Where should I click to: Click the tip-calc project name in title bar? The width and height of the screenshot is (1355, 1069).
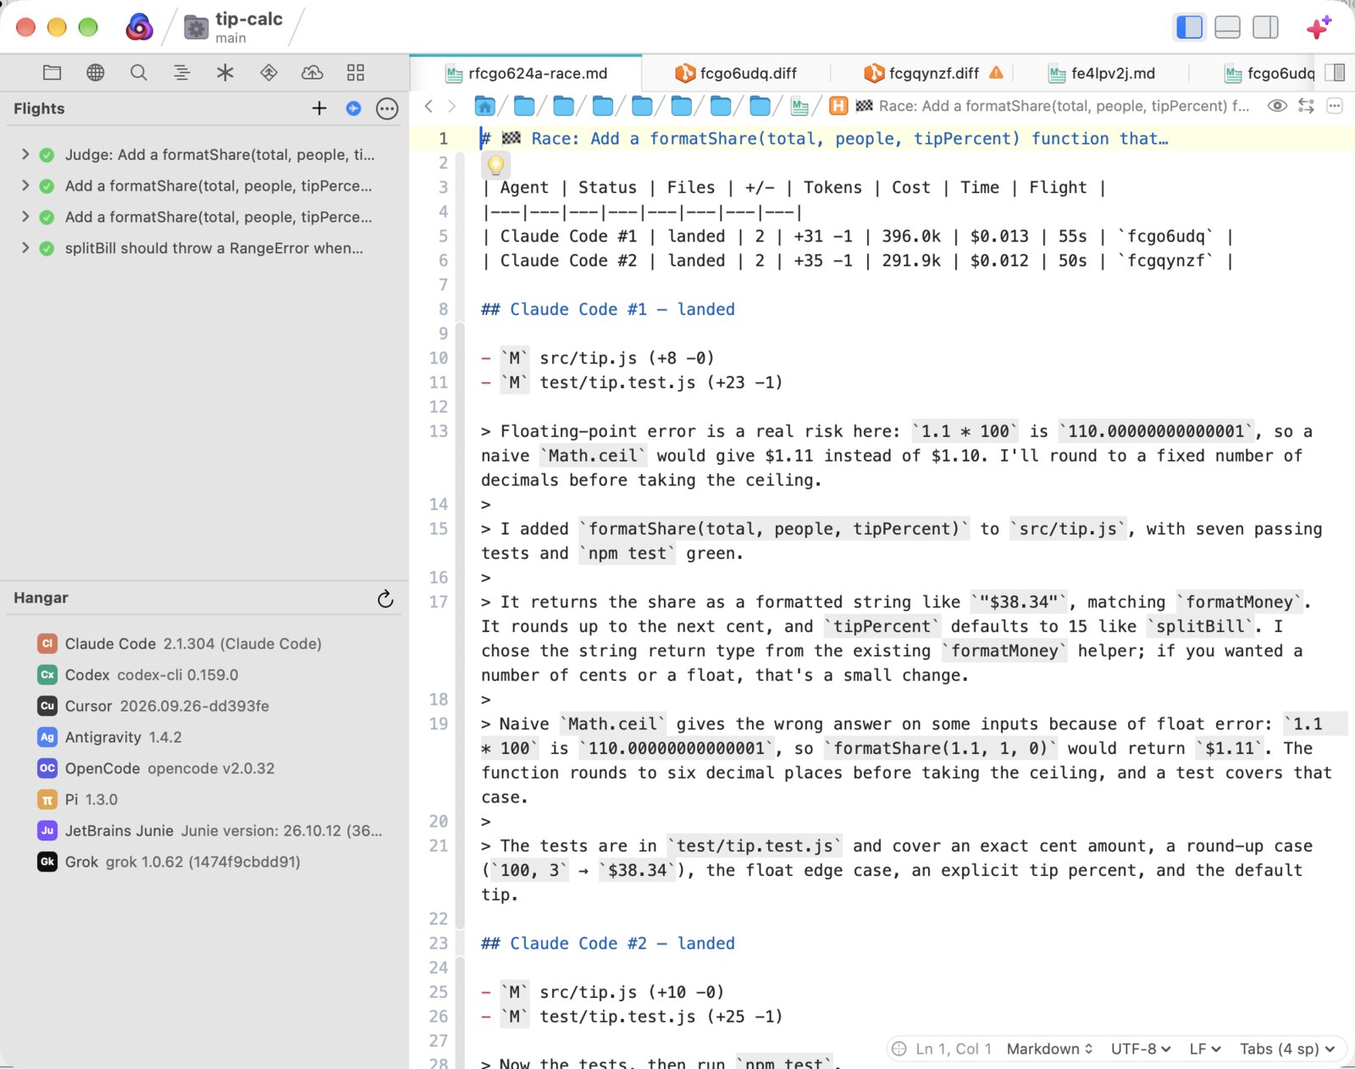(249, 19)
